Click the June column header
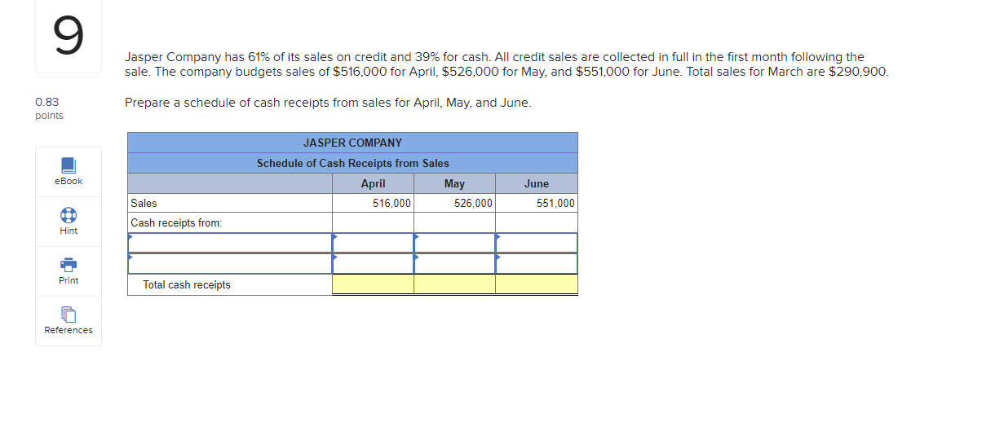Screen dimensions: 1004x440 (x=537, y=183)
